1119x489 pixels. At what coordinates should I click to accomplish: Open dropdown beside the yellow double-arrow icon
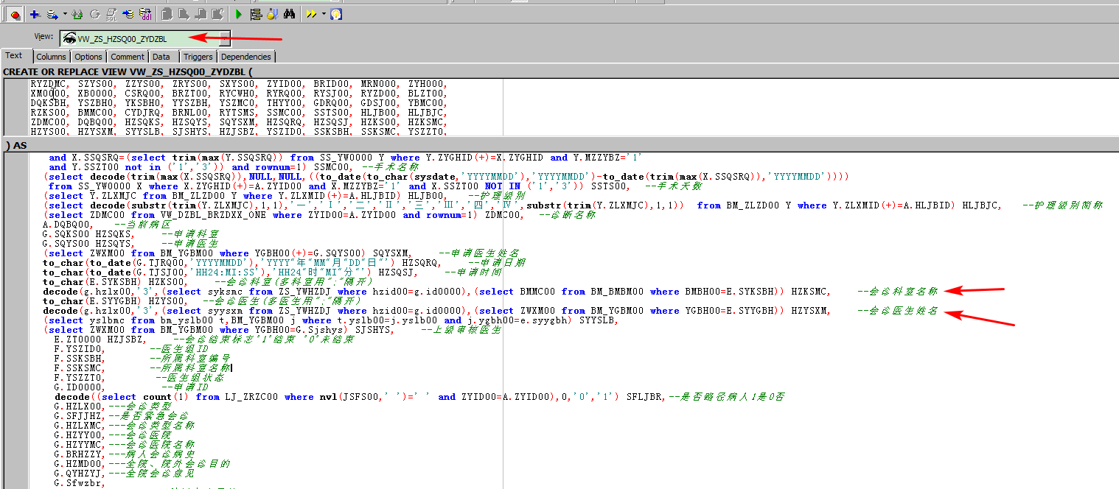point(323,14)
